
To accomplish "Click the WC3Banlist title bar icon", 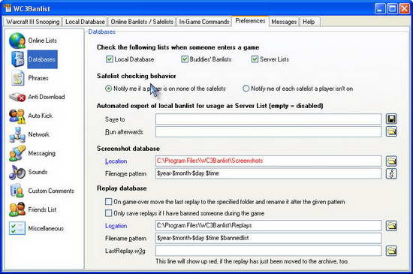I will click(x=8, y=8).
